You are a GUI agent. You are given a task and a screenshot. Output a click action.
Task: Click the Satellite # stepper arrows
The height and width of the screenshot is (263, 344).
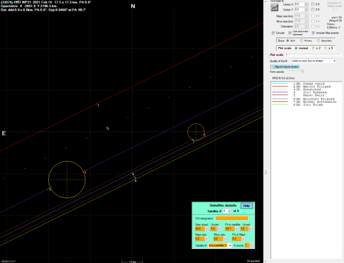click(x=230, y=211)
